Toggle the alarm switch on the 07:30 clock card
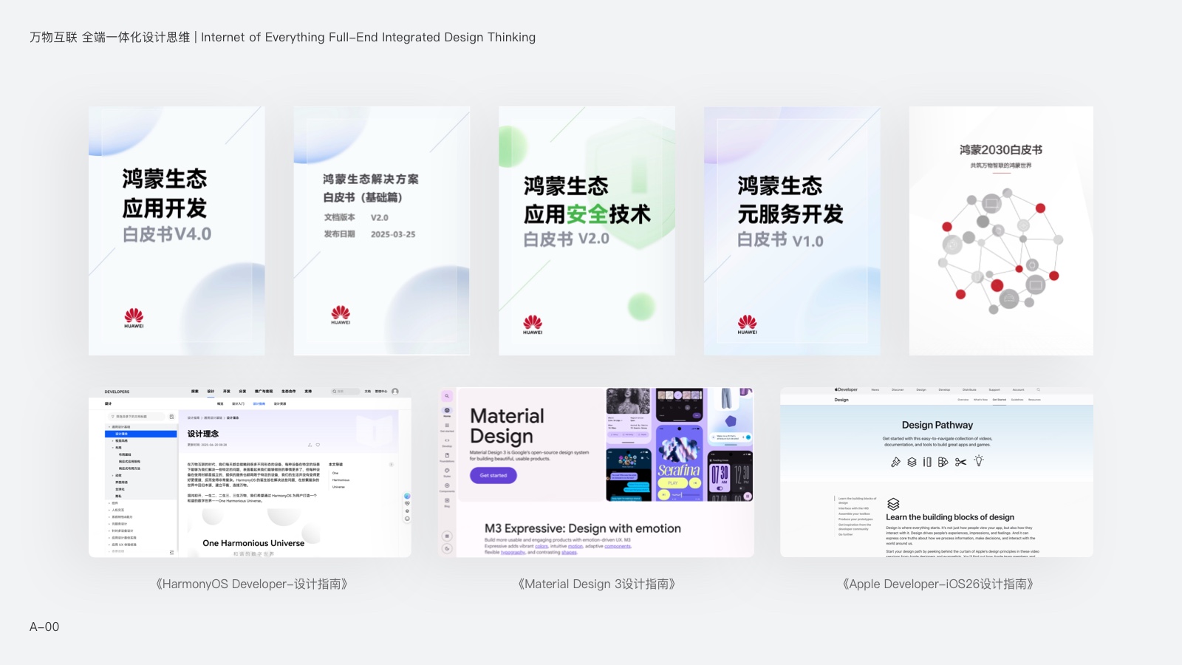Image resolution: width=1182 pixels, height=665 pixels. 720,488
